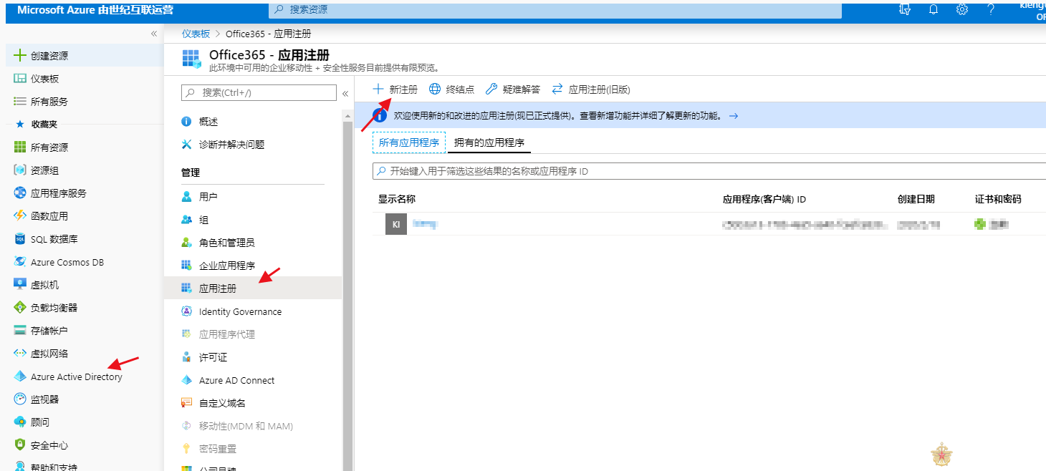
Task: Click the 应用程序(客户端) ID column header
Action: [x=764, y=199]
